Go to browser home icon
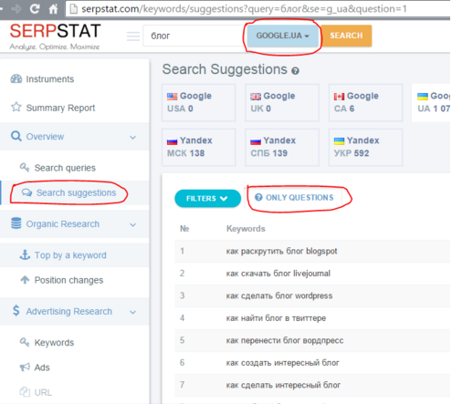The height and width of the screenshot is (404, 452). (53, 8)
